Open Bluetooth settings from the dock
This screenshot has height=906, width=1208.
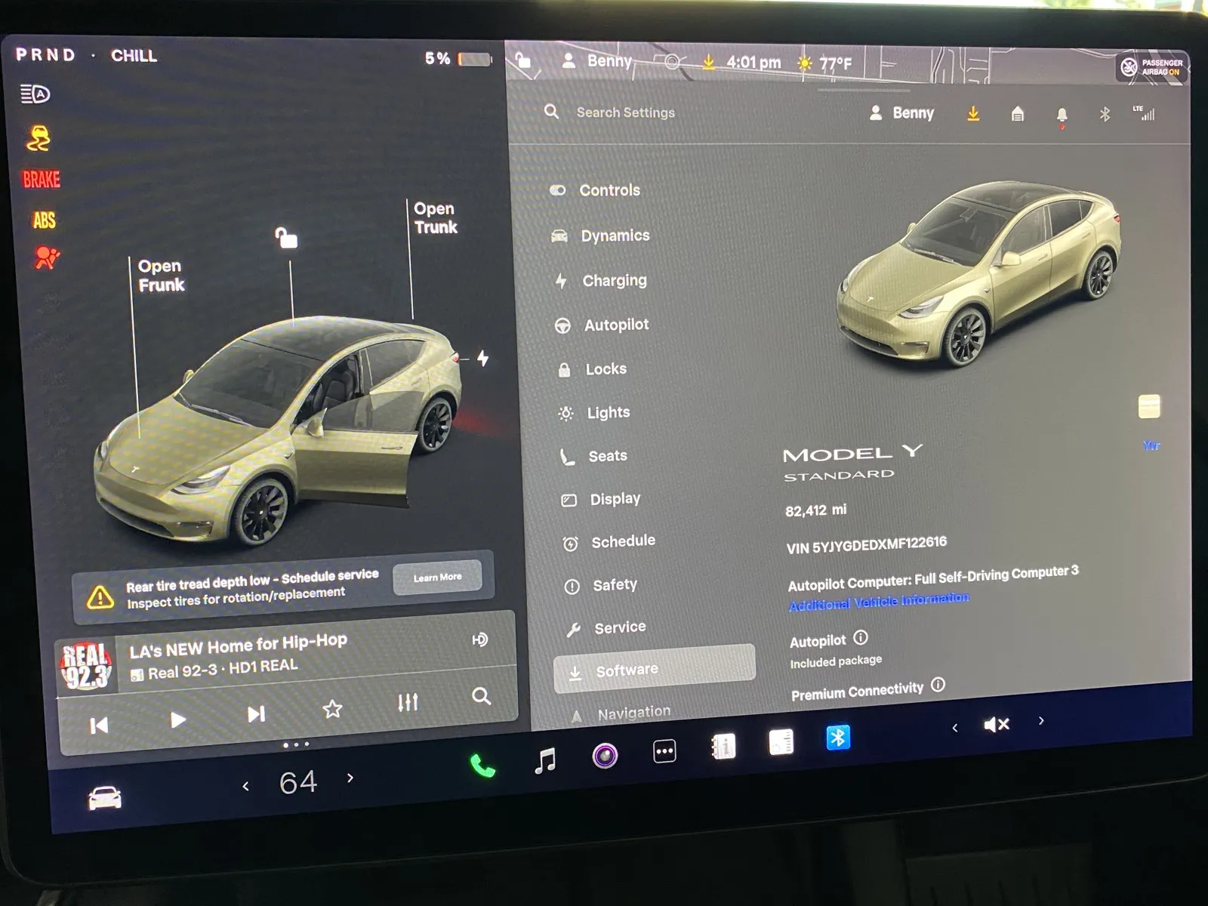click(837, 738)
